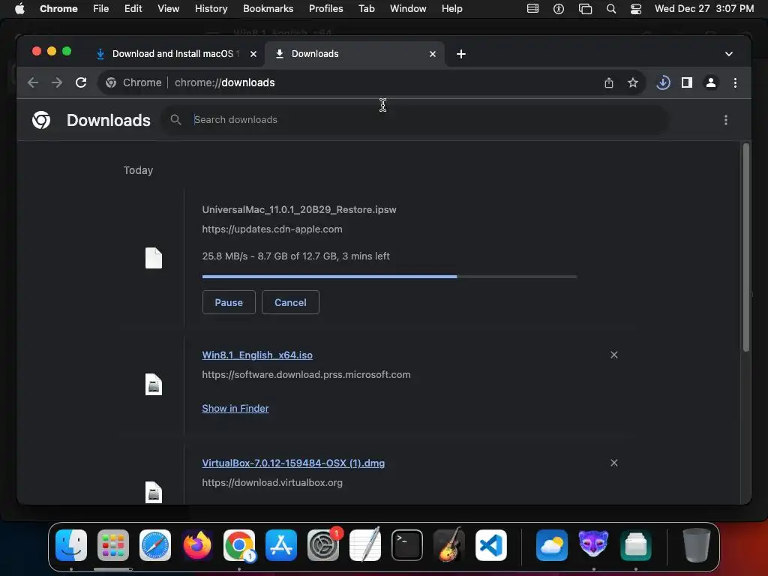Click the software.download.prss.microsoft.com URL text

tap(306, 375)
